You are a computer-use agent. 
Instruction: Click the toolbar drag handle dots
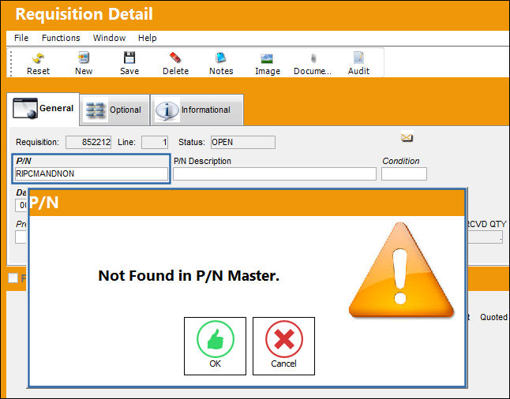[11, 63]
